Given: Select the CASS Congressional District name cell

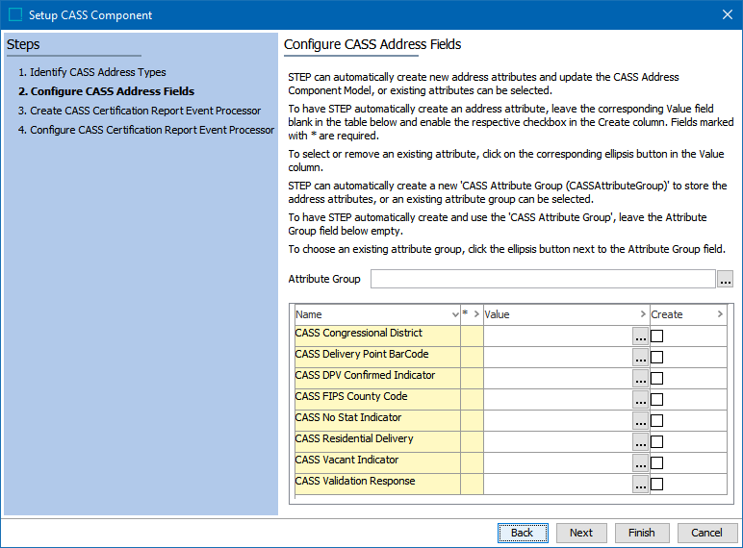Looking at the screenshot, I should point(377,336).
